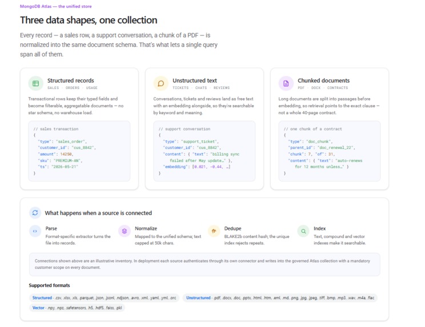
Task: Click the 'Unstructured' formats chip
Action: pyautogui.click(x=280, y=298)
